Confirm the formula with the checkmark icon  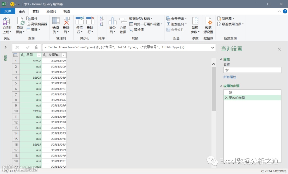pyautogui.click(x=27, y=47)
